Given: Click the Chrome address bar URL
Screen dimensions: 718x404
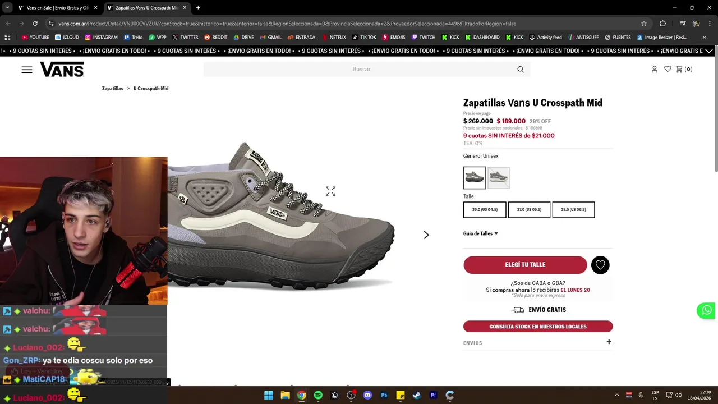Looking at the screenshot, I should 287,24.
